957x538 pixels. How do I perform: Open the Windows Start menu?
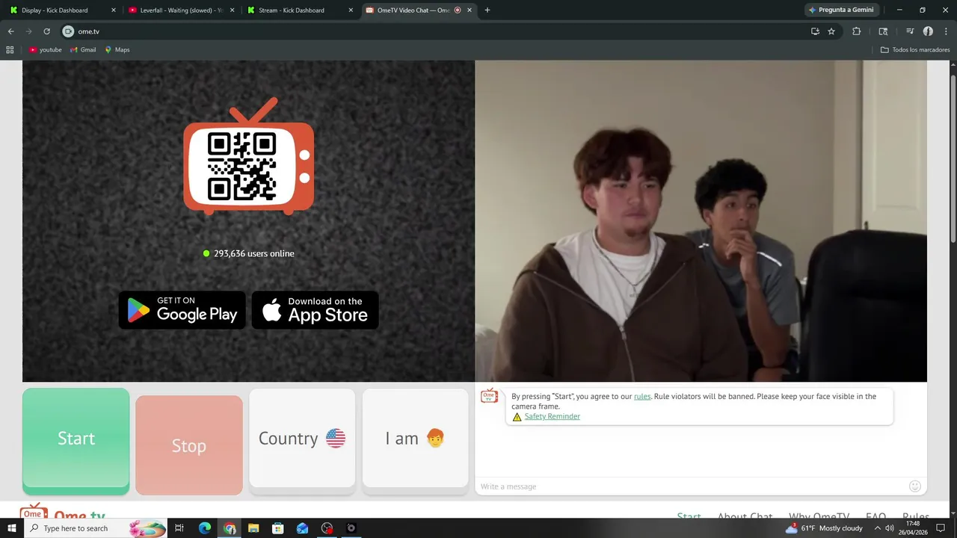point(11,528)
